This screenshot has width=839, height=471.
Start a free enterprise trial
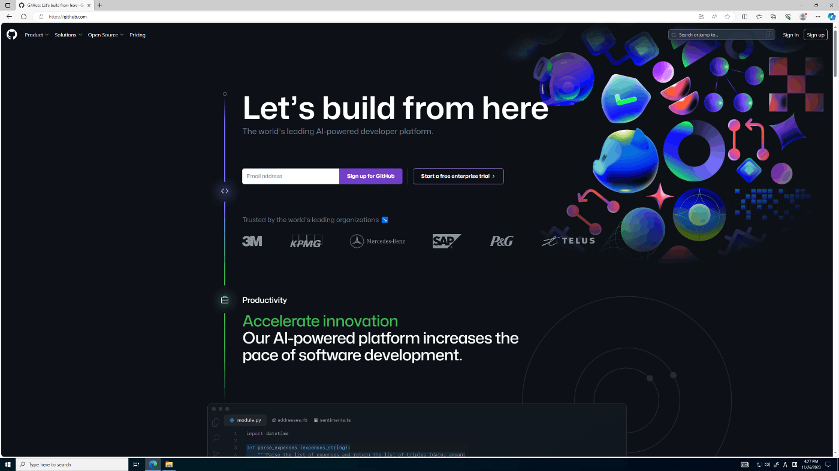458,176
